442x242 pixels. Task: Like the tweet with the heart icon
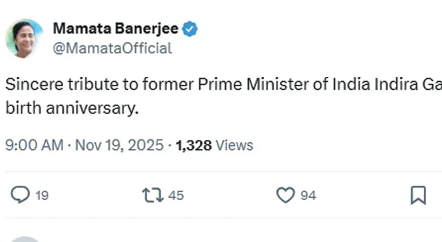tap(285, 195)
